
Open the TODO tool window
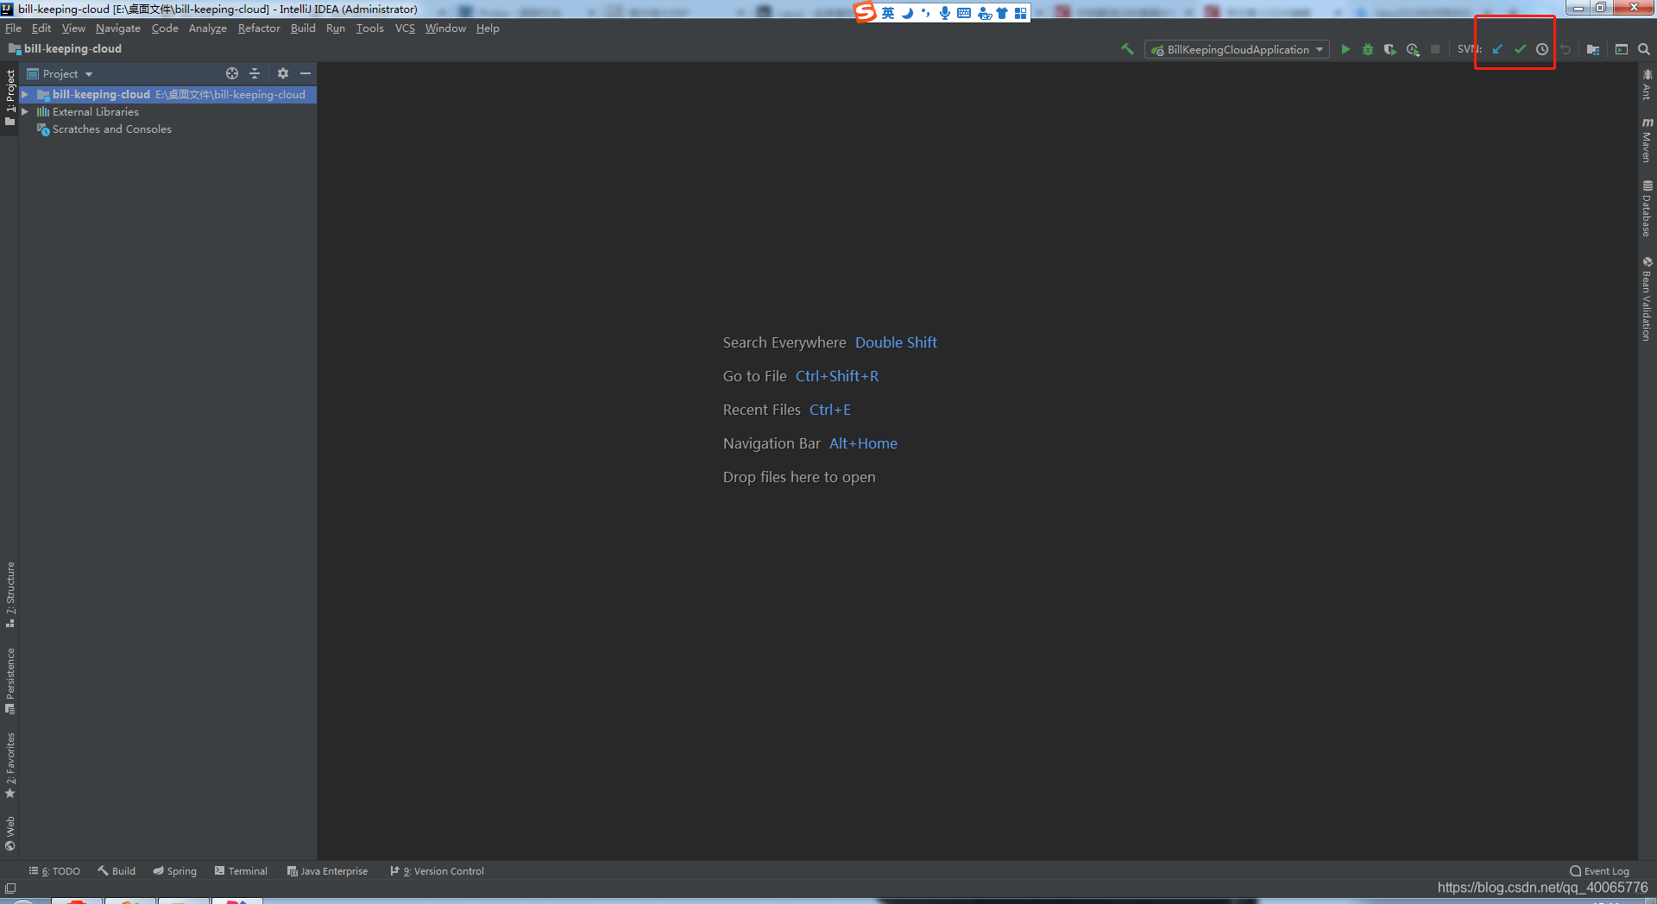pos(54,871)
